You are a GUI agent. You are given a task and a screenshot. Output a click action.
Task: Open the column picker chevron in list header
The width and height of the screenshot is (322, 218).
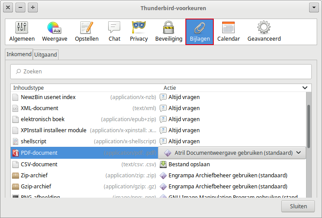pyautogui.click(x=305, y=88)
